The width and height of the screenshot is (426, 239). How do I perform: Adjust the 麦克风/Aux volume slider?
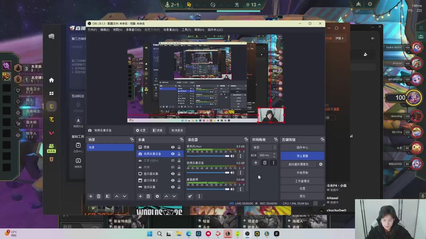208,156
